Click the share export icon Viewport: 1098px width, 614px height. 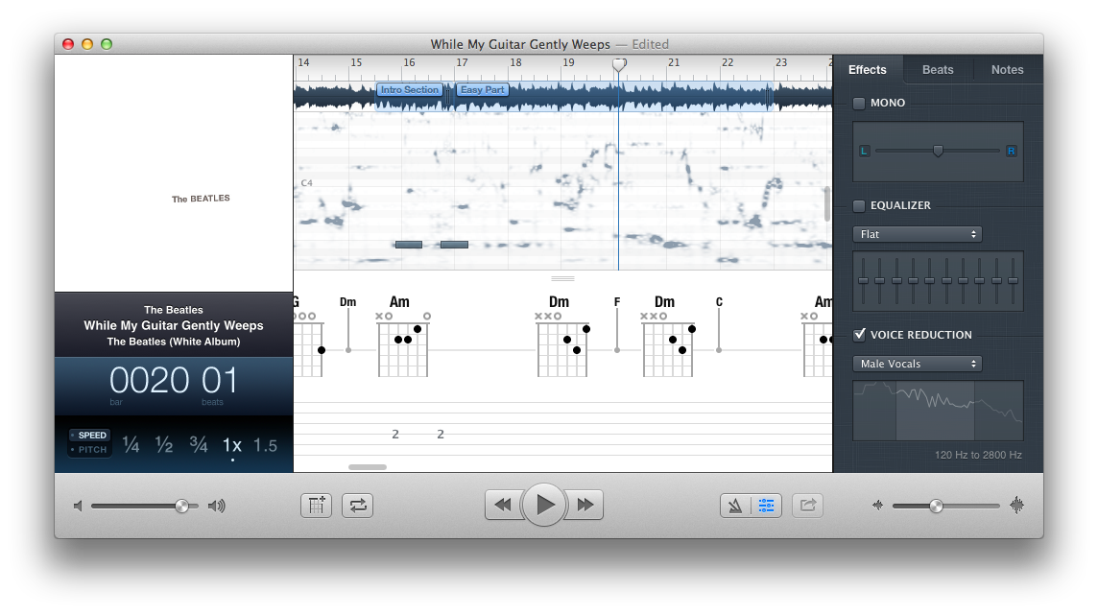coord(808,505)
